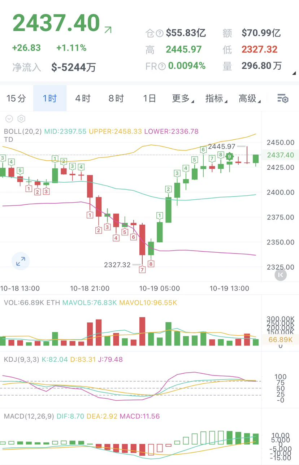Switch to the 15分 timeframe
Viewport: 299px width, 465px height.
point(16,98)
